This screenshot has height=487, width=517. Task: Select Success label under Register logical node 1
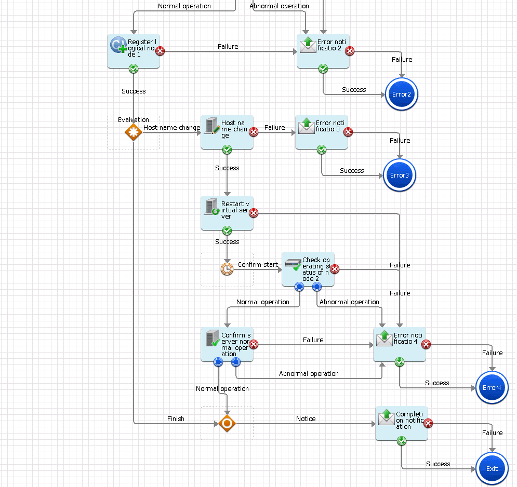pos(134,91)
